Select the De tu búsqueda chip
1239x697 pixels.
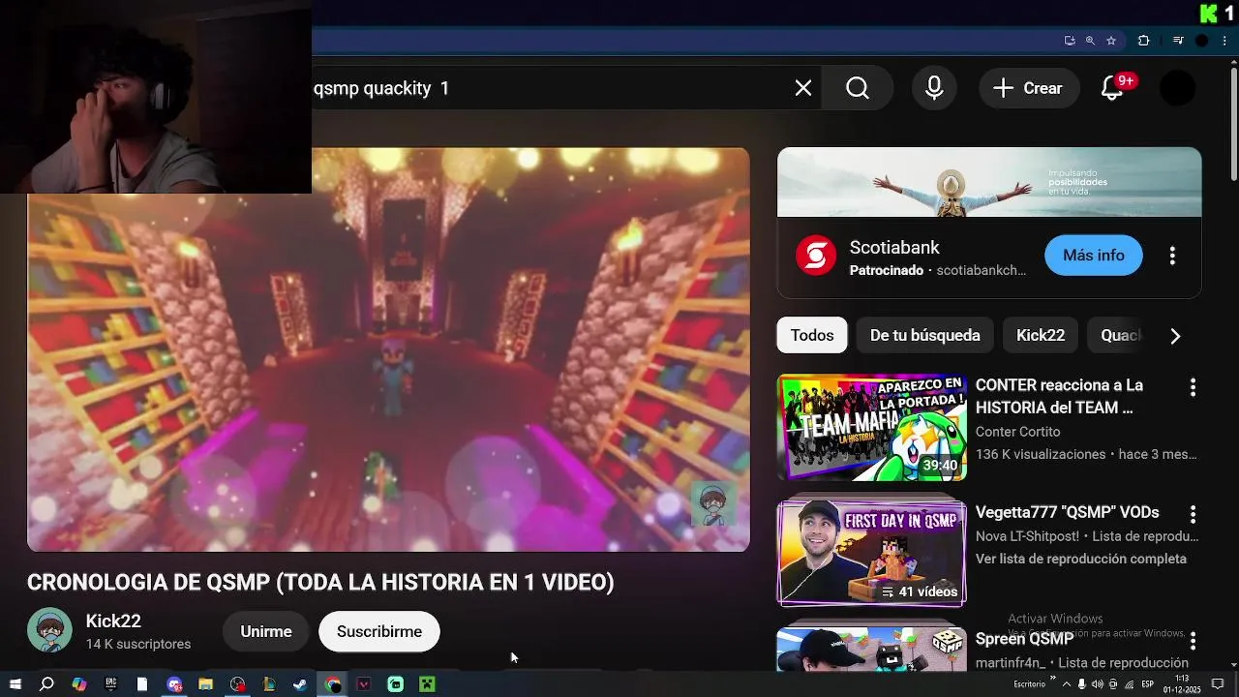click(x=925, y=335)
